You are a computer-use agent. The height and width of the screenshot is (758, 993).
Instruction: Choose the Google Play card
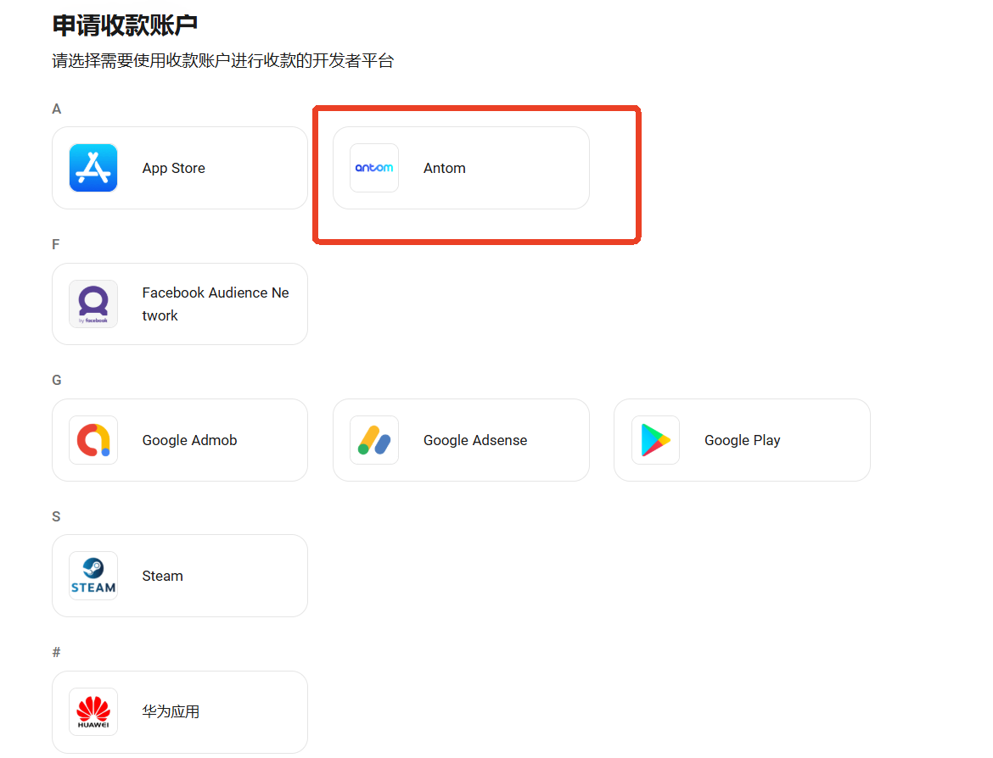point(743,440)
